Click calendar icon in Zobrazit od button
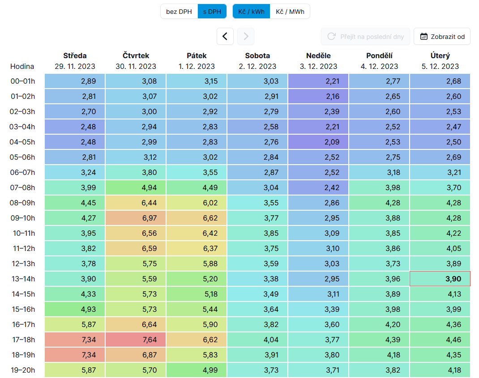This screenshot has width=479, height=378. point(424,37)
